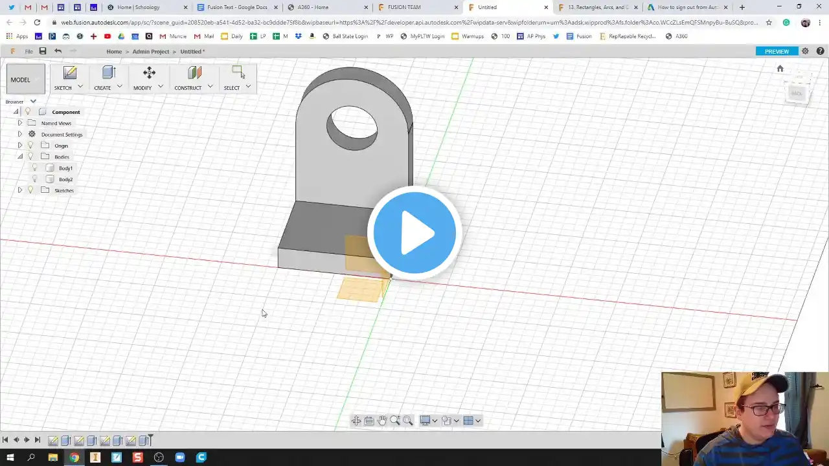Viewport: 829px width, 466px height.
Task: Switch to the Fusion Text - Google Docs tab
Action: 237,7
